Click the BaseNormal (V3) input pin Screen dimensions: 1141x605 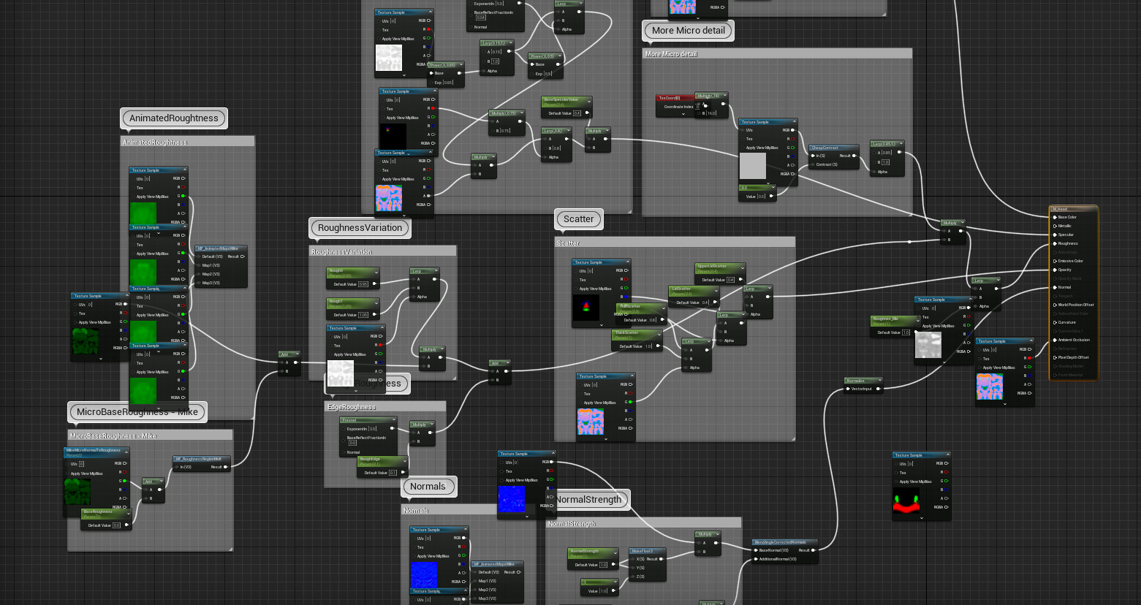pos(757,550)
